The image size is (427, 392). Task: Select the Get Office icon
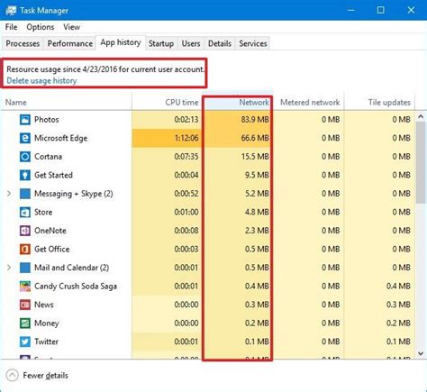coord(25,249)
